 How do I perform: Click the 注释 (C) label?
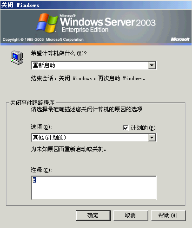click(41, 170)
